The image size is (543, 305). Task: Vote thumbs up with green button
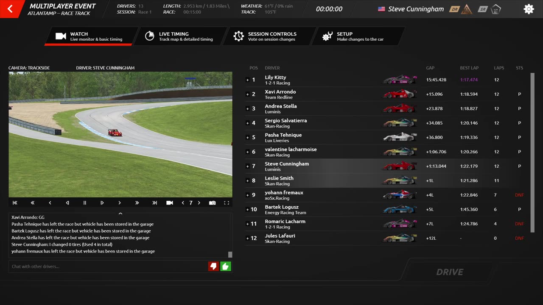[x=226, y=266]
